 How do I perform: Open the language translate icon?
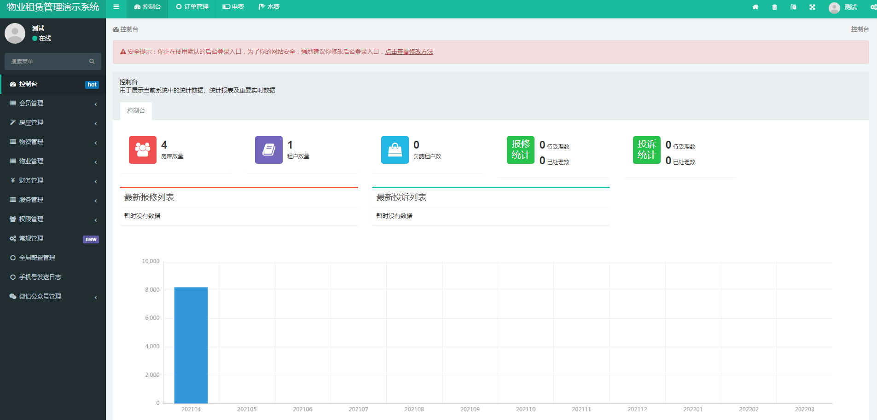pos(793,7)
